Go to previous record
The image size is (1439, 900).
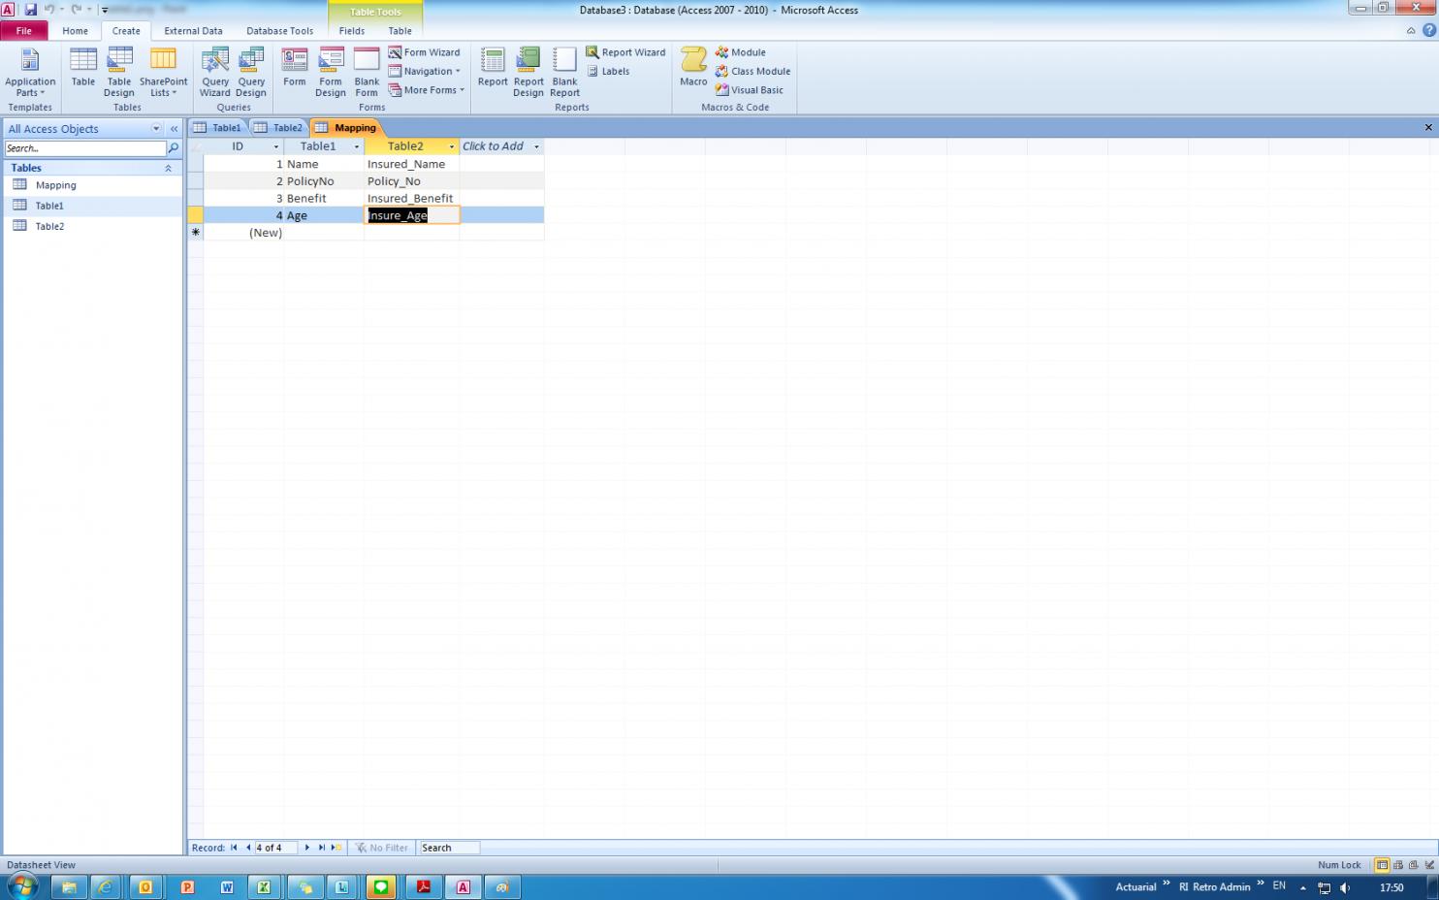point(247,848)
